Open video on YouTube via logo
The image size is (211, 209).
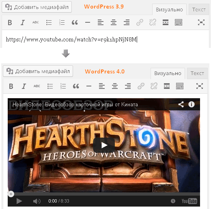(189, 201)
